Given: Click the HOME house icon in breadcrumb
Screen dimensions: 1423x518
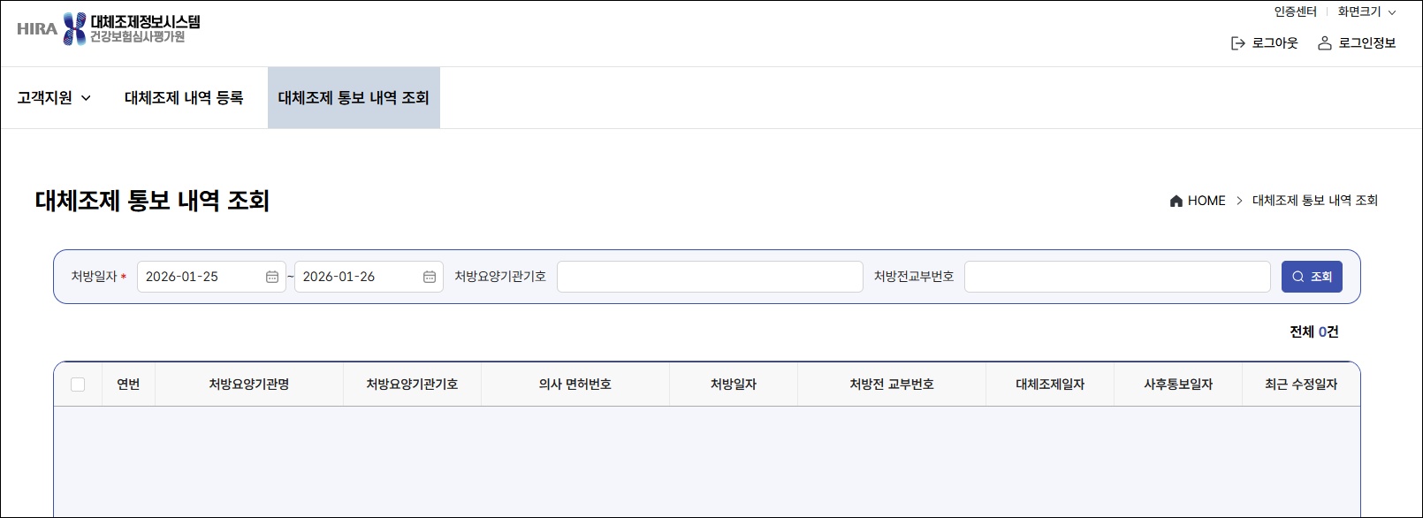Looking at the screenshot, I should point(1176,201).
